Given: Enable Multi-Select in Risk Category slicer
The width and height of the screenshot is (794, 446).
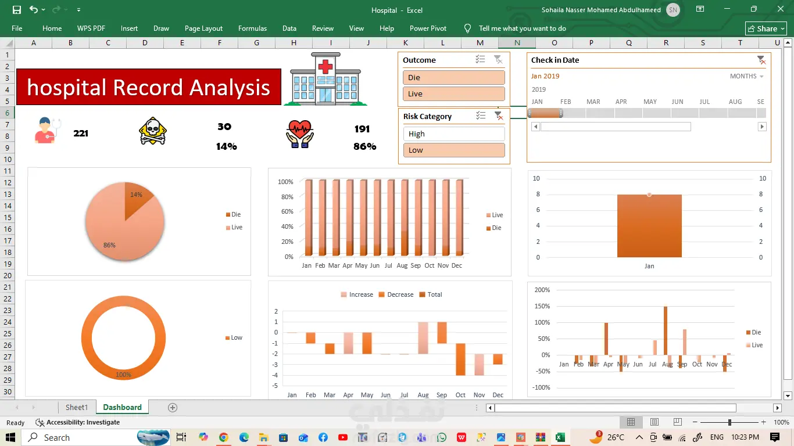Looking at the screenshot, I should coord(480,116).
